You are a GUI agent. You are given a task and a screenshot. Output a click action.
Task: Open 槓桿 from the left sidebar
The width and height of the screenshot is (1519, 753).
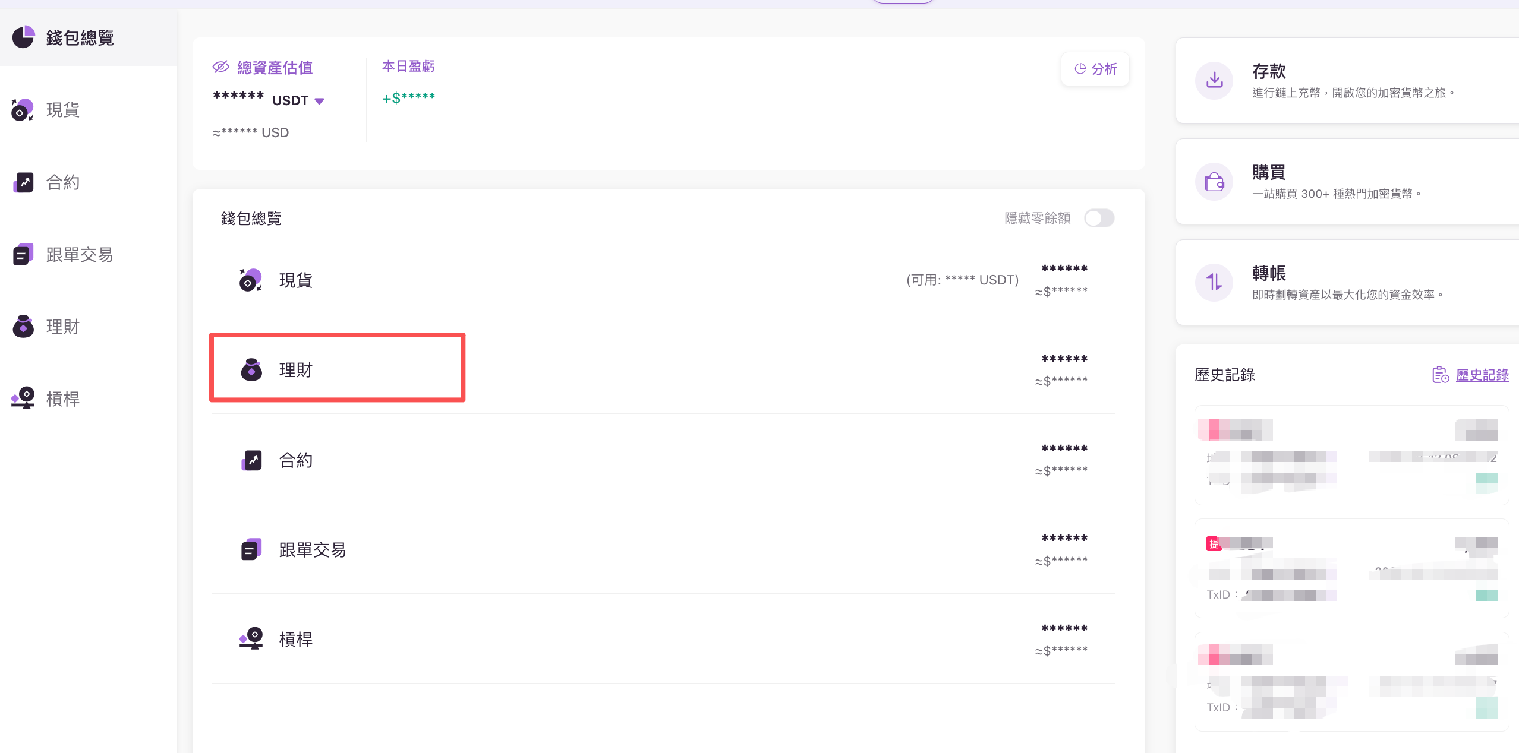click(x=62, y=398)
